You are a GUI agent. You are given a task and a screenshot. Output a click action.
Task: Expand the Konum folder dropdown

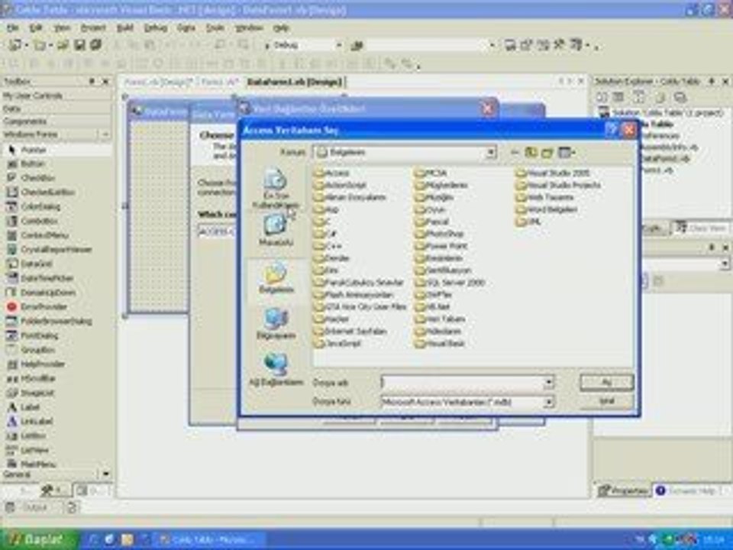coord(490,153)
